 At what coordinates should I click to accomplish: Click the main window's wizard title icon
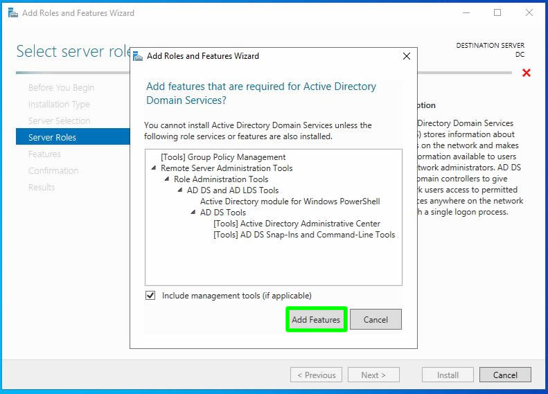pos(12,12)
